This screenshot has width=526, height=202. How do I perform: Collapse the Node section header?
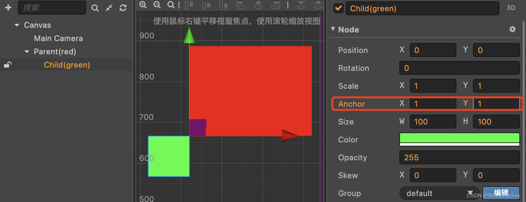click(x=333, y=29)
